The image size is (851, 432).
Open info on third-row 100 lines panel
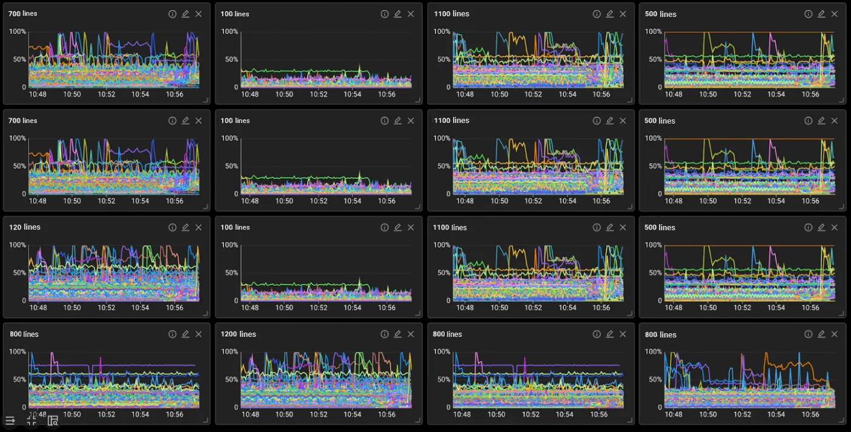(385, 227)
